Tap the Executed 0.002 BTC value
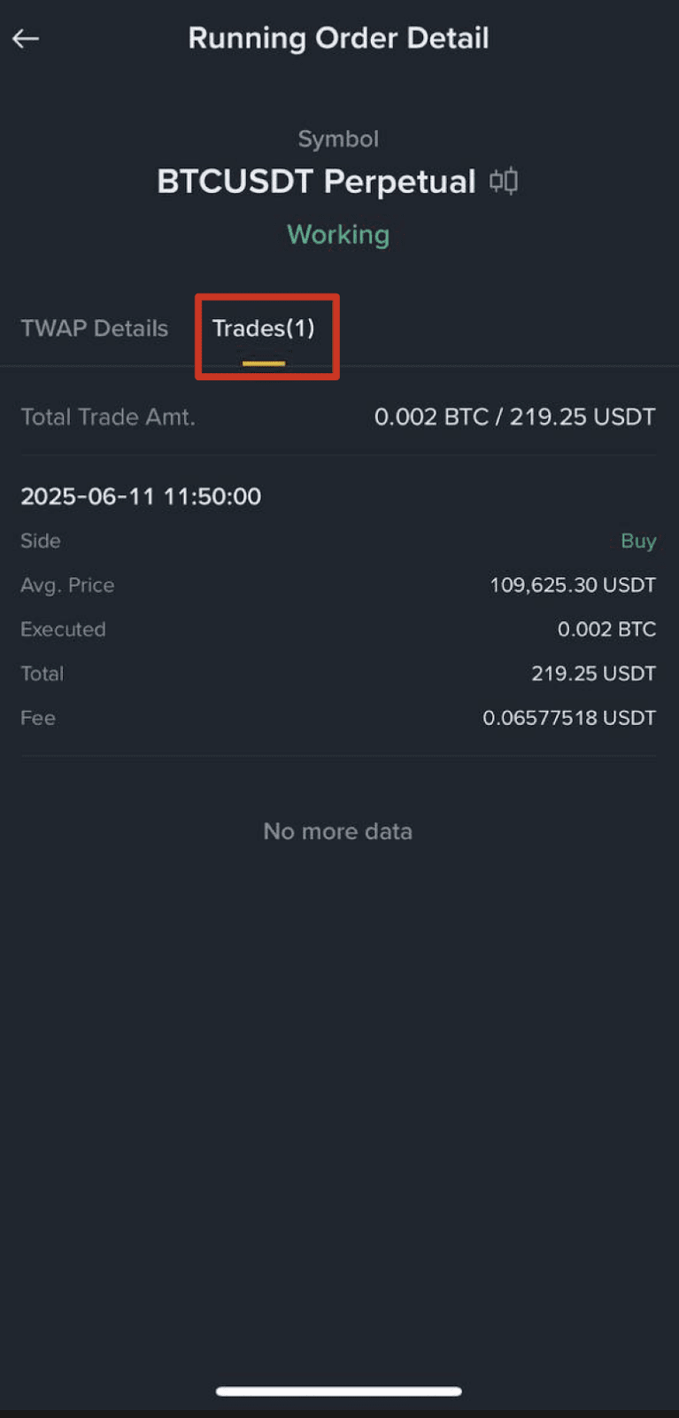Screen dimensions: 679x1418 point(606,629)
